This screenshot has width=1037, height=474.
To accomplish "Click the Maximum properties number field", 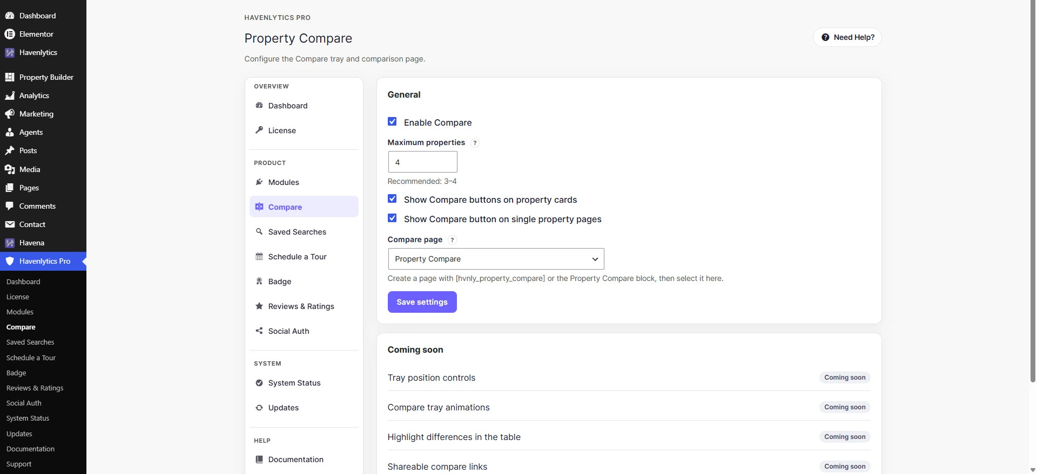I will coord(423,162).
